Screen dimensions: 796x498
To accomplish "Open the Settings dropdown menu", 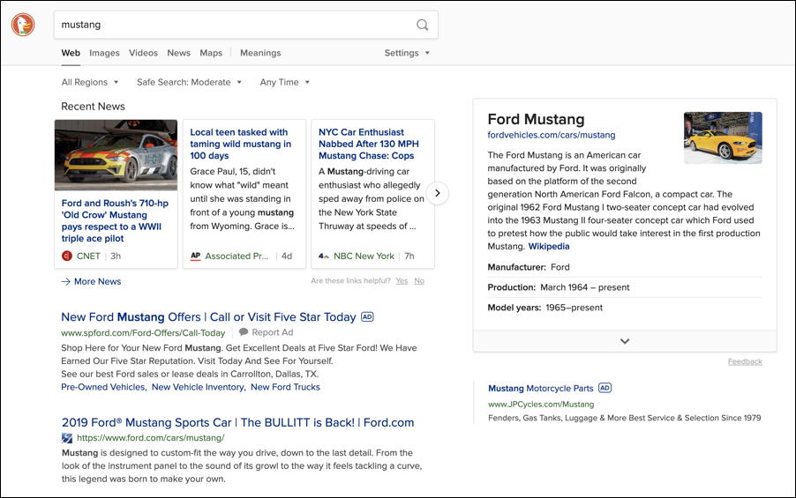I will (x=407, y=53).
